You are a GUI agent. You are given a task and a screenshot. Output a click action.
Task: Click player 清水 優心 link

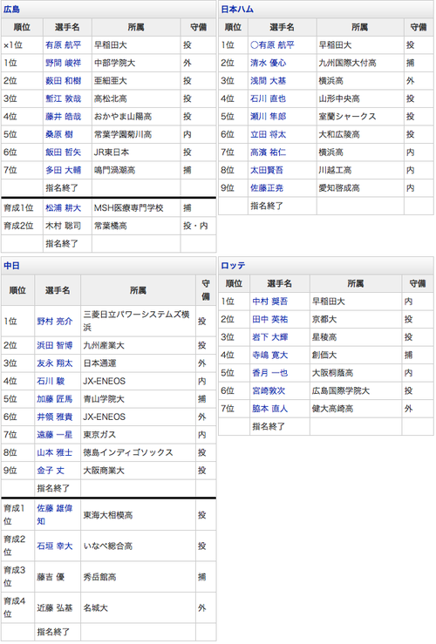coord(269,63)
